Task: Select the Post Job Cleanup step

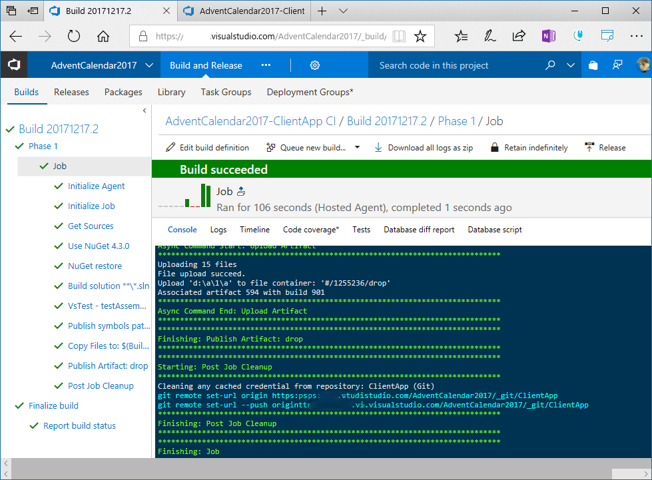Action: [101, 385]
